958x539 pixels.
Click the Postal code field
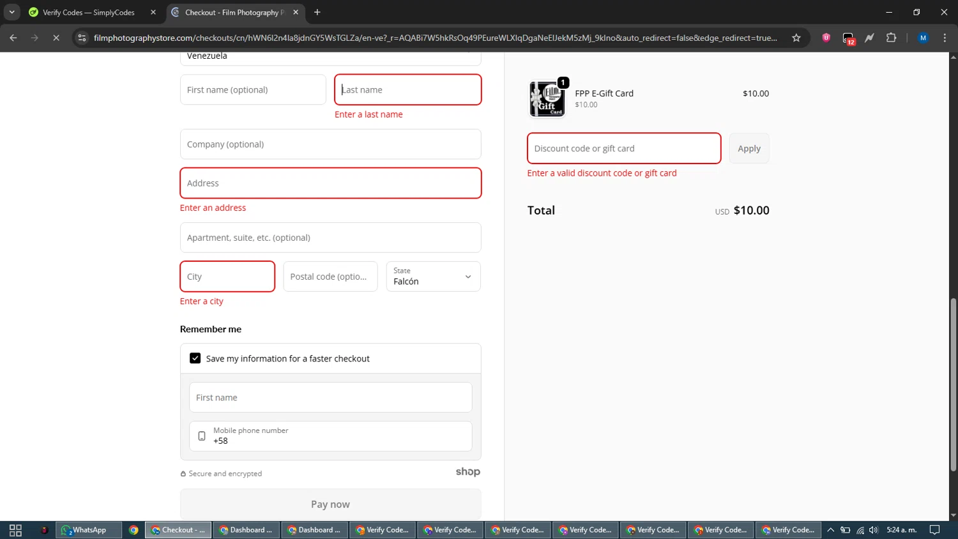click(330, 277)
